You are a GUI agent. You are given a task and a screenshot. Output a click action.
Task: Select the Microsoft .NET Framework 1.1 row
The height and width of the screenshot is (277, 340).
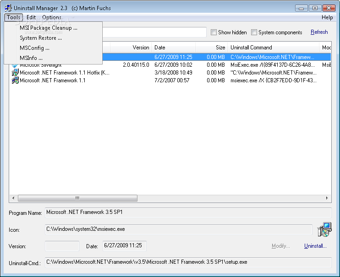point(170,80)
